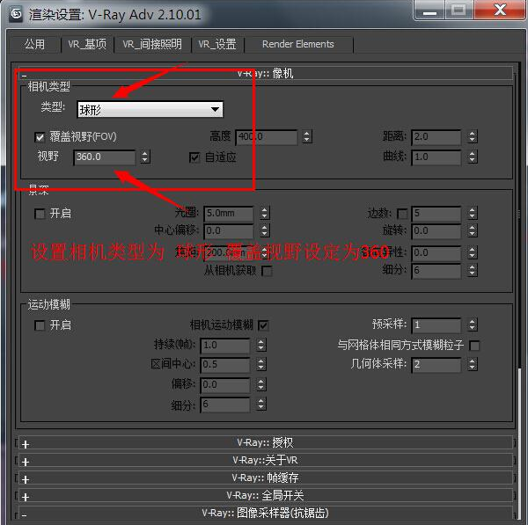Viewport: 528px width, 525px height.
Task: Click the 区间中心 field showing 0.5
Action: pyautogui.click(x=225, y=365)
